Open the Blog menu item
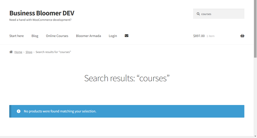Viewport: 257px width, 138px height. click(x=35, y=36)
